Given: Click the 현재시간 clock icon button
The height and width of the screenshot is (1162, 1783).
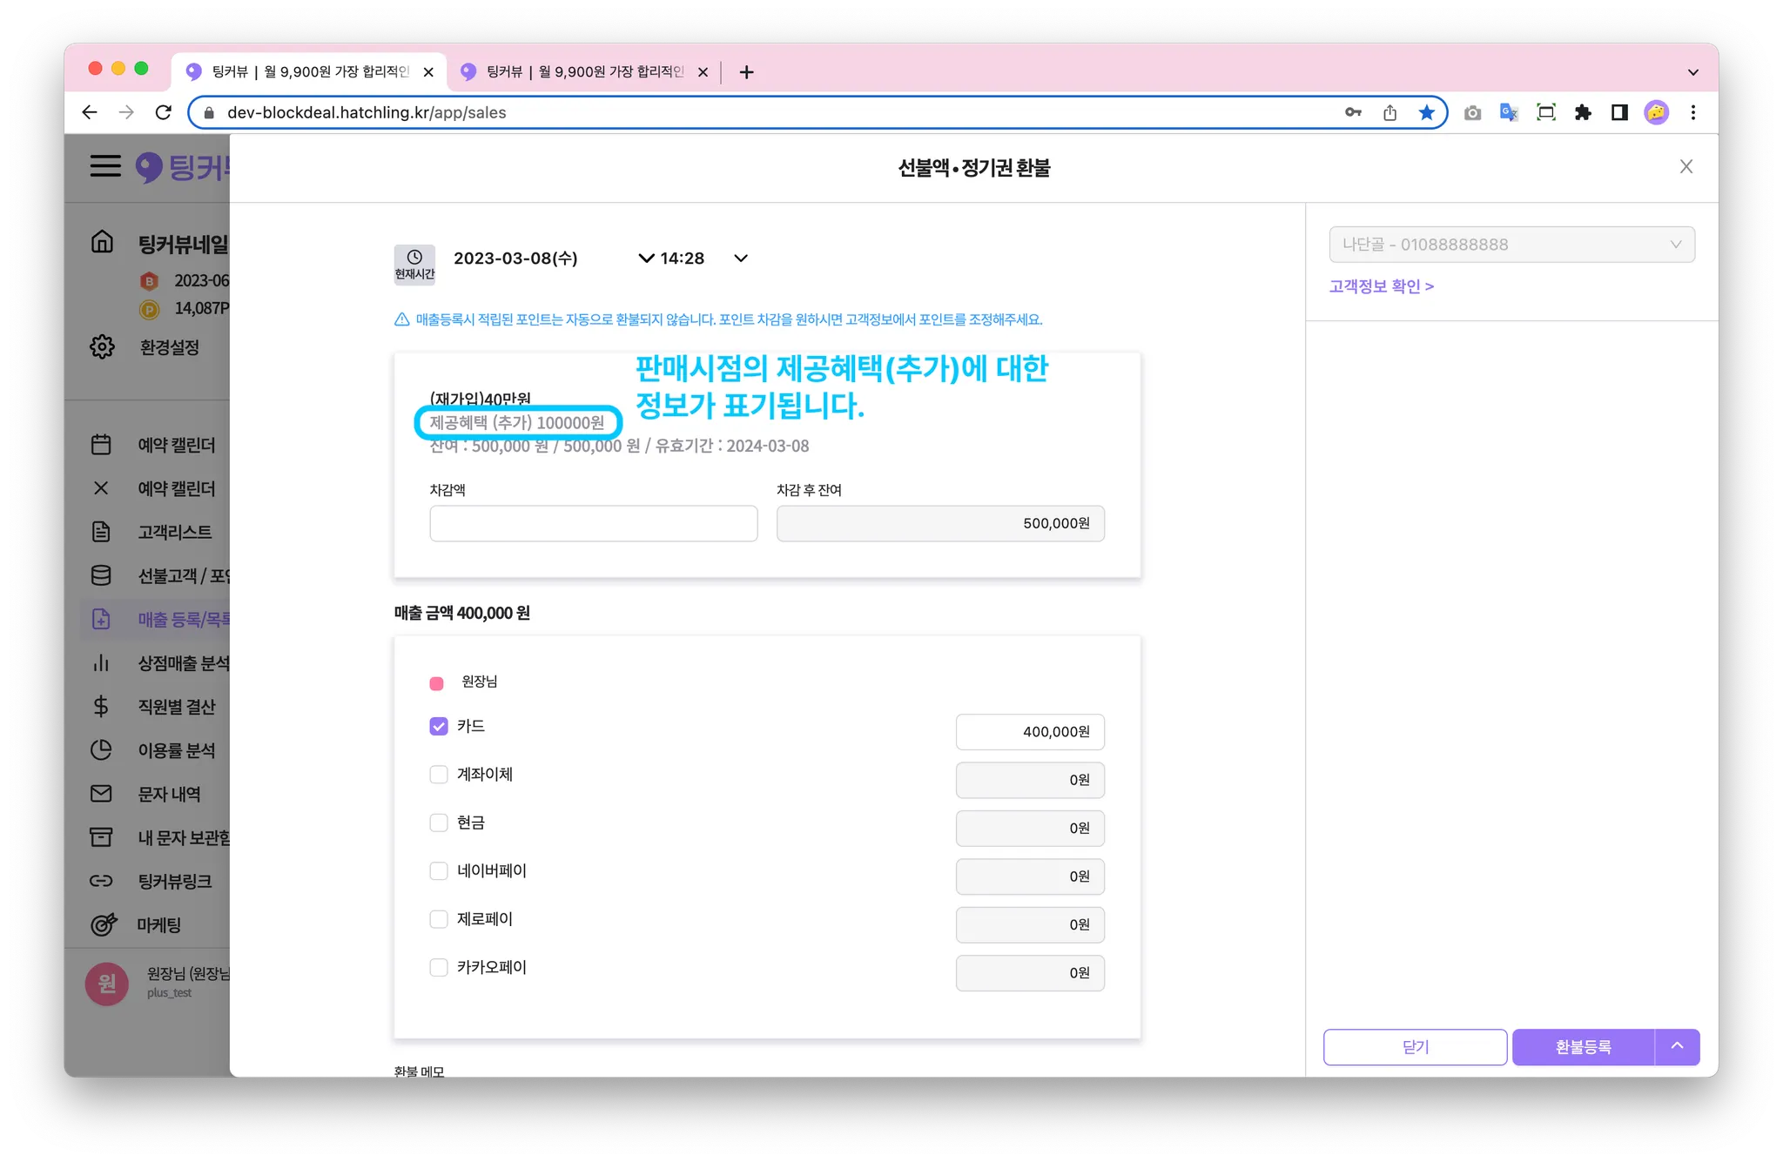Looking at the screenshot, I should (x=414, y=264).
